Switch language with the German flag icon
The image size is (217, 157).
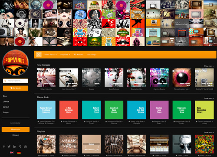[19, 153]
